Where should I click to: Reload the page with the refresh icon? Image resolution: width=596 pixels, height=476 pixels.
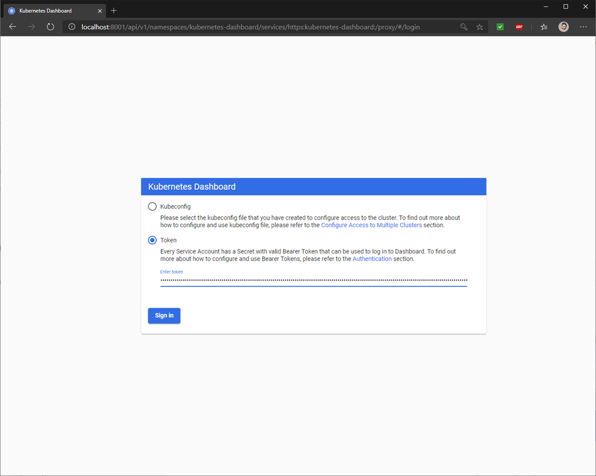coord(50,26)
